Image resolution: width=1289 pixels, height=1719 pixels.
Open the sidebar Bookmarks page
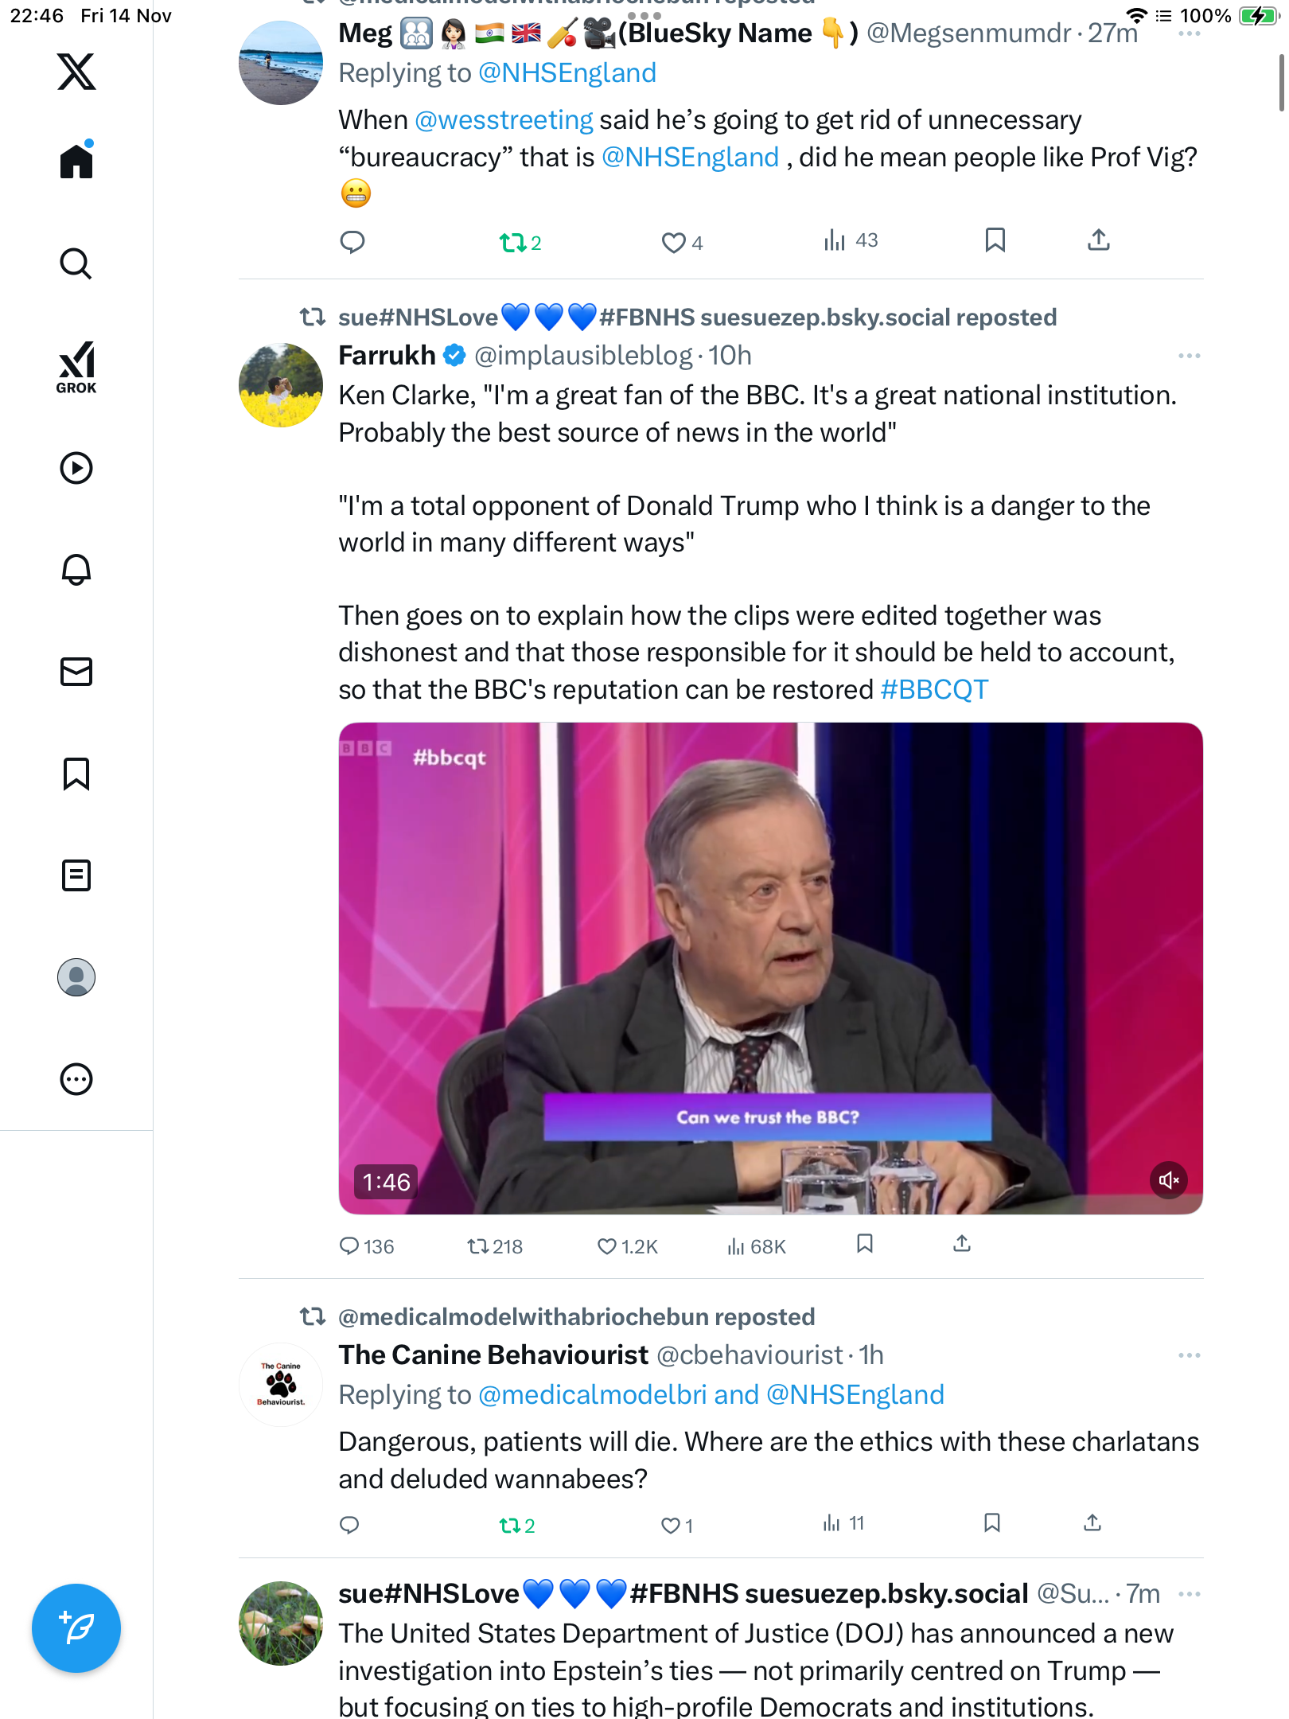click(76, 774)
